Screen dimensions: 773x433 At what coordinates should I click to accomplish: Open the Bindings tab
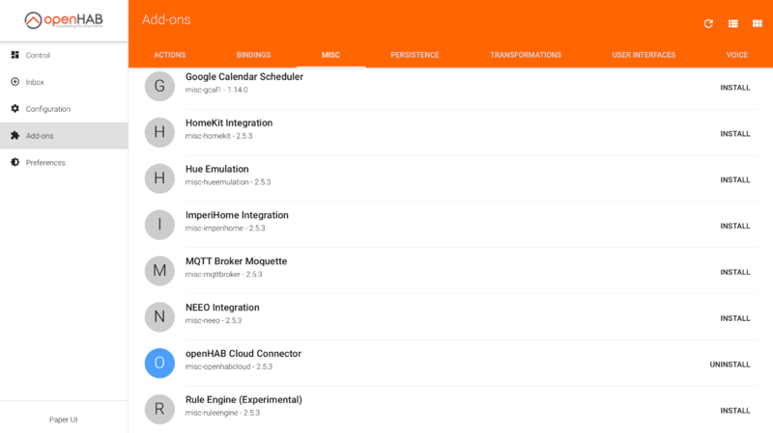[253, 55]
